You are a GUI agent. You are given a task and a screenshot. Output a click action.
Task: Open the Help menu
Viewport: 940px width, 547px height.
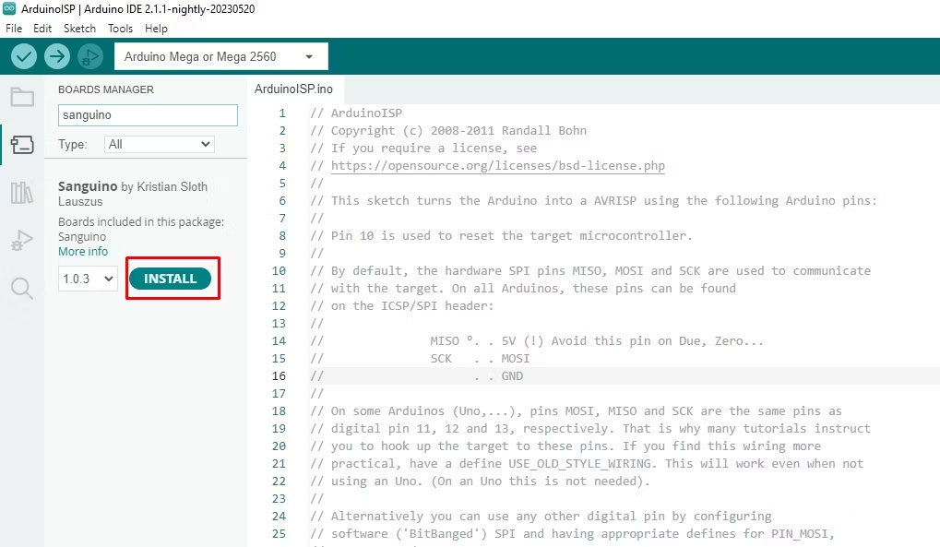(x=157, y=29)
